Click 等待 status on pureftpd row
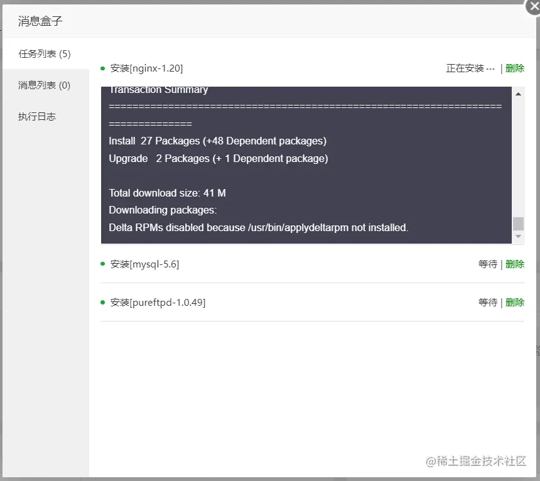540x481 pixels. (x=488, y=302)
